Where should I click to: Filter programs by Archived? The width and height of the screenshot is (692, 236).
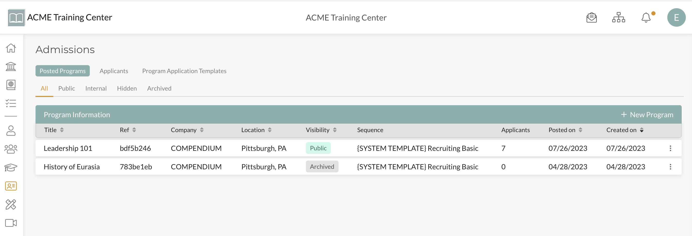pos(159,88)
